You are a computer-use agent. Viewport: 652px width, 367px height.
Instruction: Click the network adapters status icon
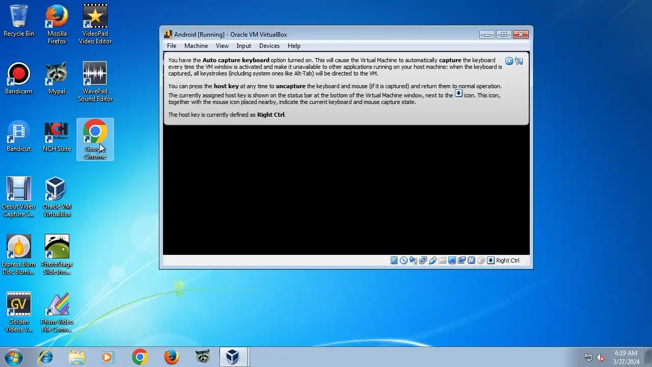[x=423, y=260]
